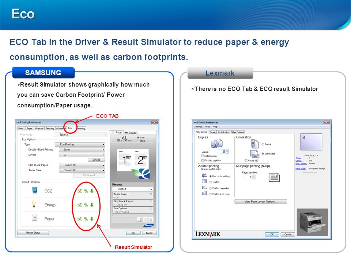
Task: Remove the Skip Blank Pages preset entry
Action: (x=151, y=201)
